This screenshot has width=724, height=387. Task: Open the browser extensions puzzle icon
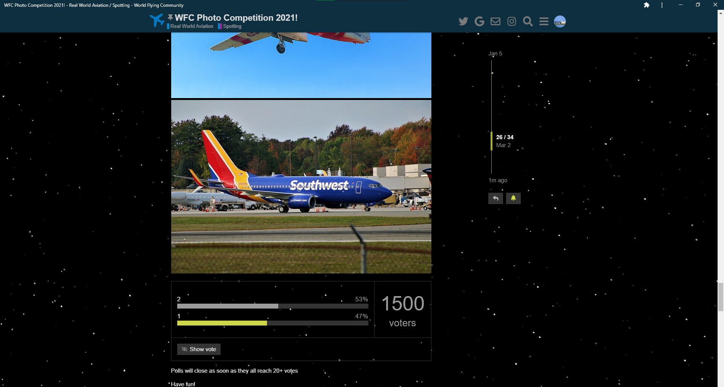647,5
